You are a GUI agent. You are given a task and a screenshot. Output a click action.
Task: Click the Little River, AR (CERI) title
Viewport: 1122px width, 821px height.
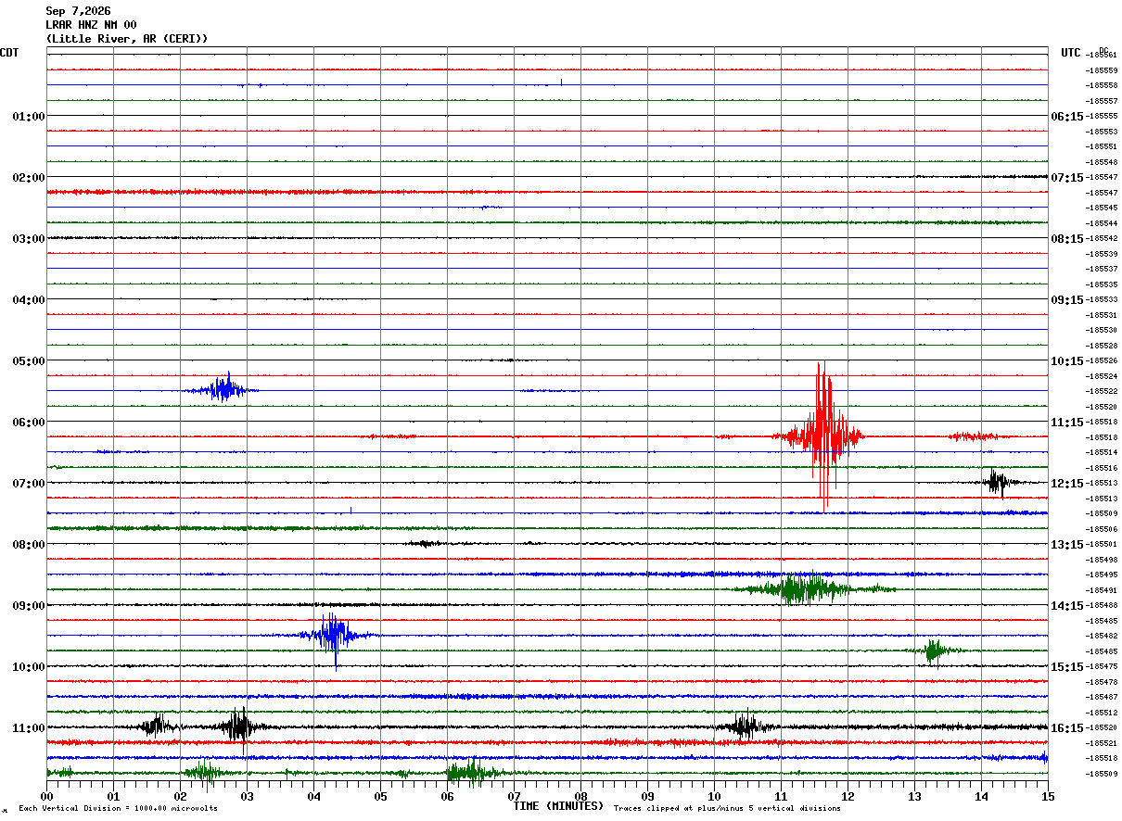[127, 39]
